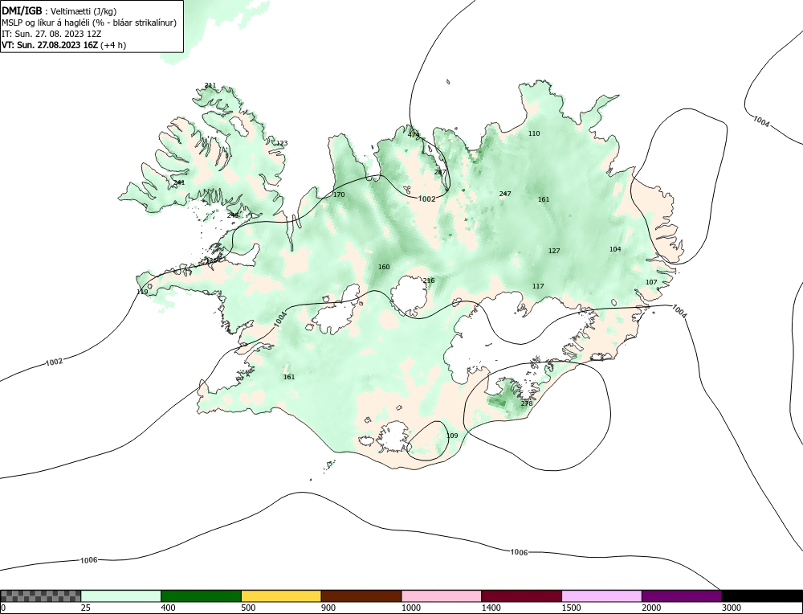803x614 pixels.
Task: Click the legend tick label 900
Action: pyautogui.click(x=328, y=608)
